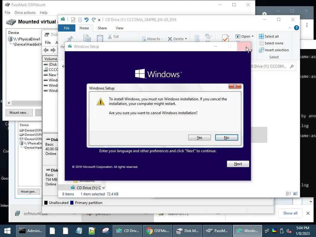
Task: Click the muted speaker icon in the tray
Action: click(289, 231)
